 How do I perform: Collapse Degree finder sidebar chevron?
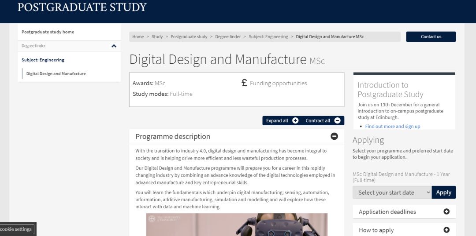(114, 46)
